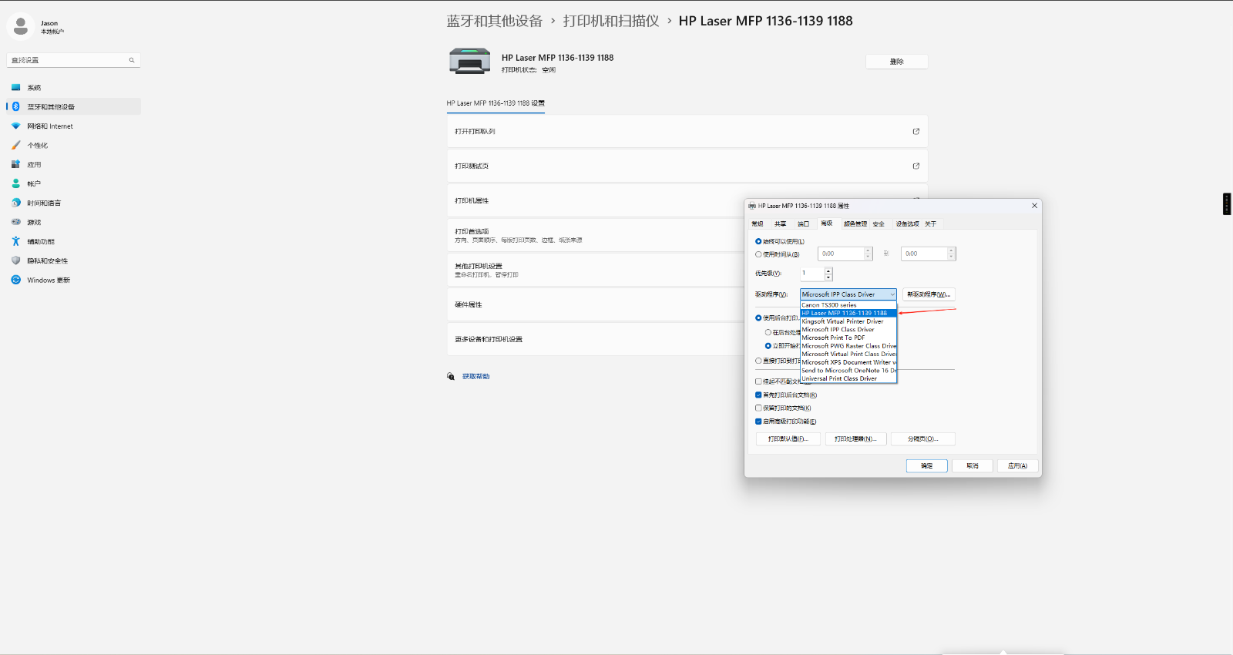The width and height of the screenshot is (1233, 655).
Task: Collapse the 驱动程序 combo box arrow
Action: (x=892, y=294)
